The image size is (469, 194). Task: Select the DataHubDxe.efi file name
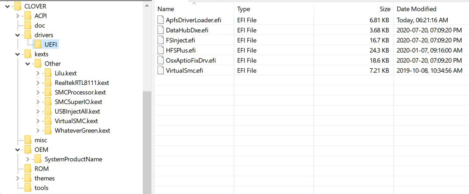[187, 30]
